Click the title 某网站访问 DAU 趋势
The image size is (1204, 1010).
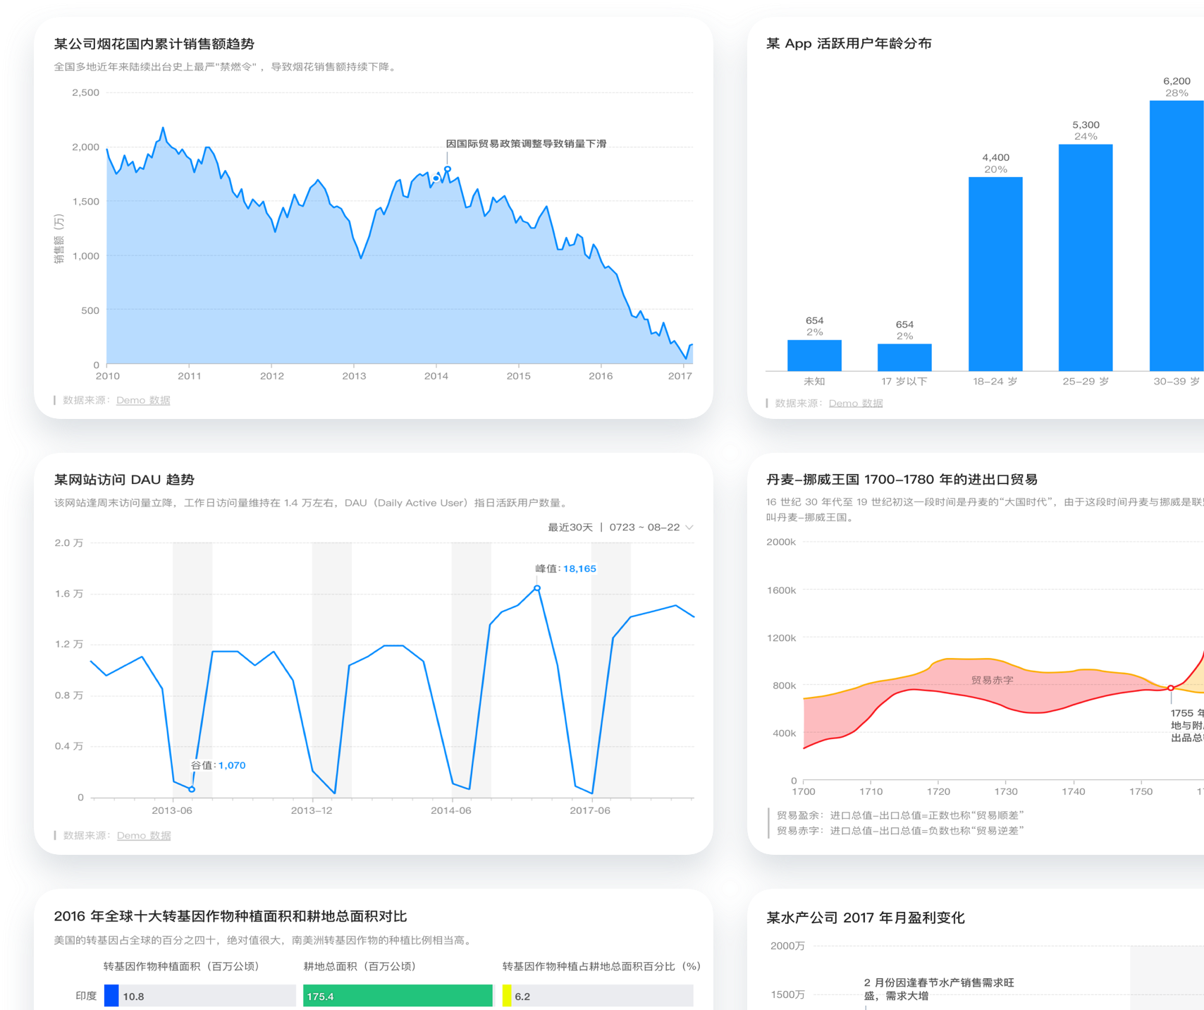coord(124,480)
